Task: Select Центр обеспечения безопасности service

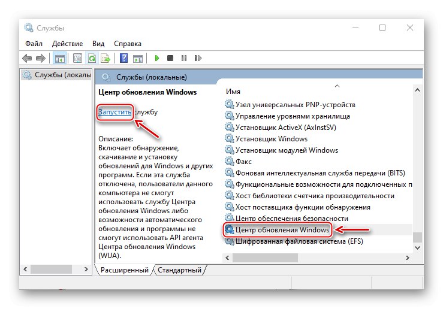Action: pyautogui.click(x=292, y=219)
